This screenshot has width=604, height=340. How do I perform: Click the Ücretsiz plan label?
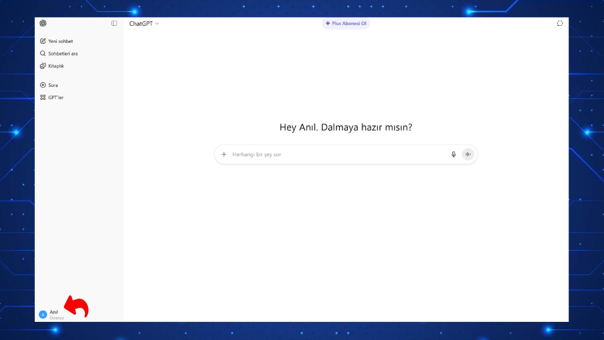point(57,318)
